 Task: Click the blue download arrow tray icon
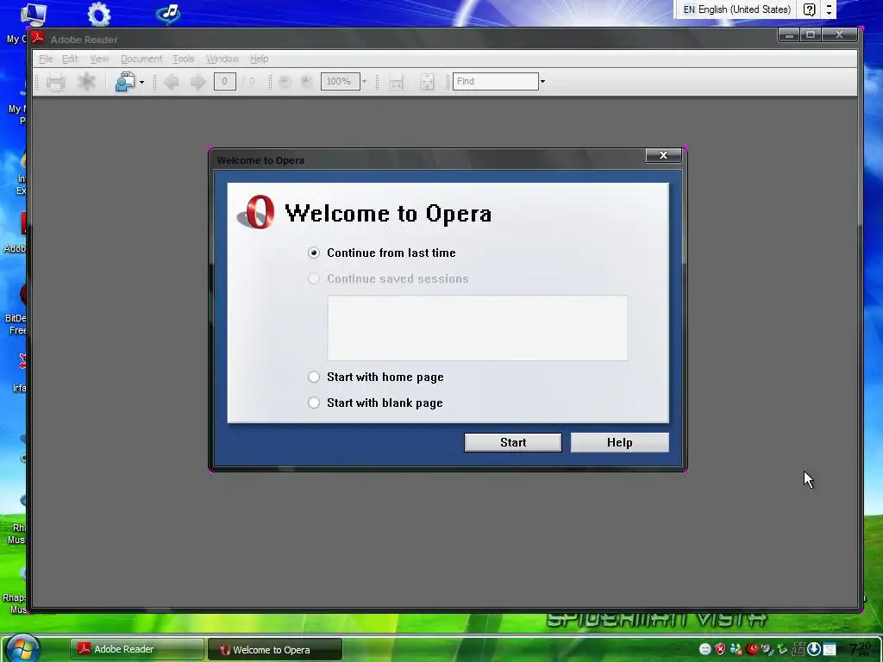pyautogui.click(x=814, y=649)
